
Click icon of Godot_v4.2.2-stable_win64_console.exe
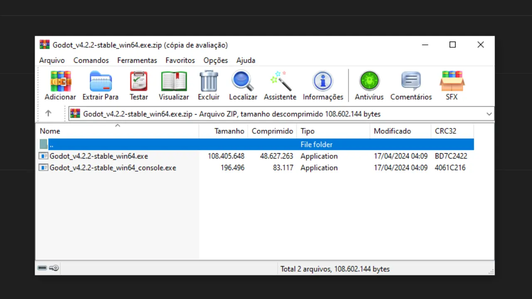(43, 168)
